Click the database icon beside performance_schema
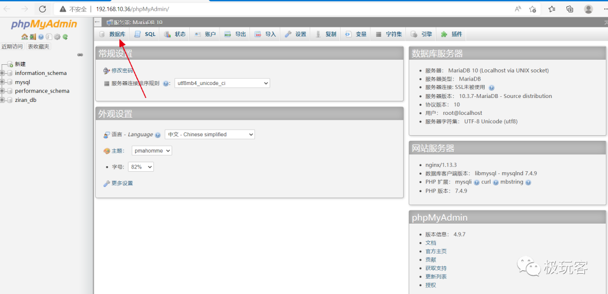The width and height of the screenshot is (608, 294). [10, 91]
